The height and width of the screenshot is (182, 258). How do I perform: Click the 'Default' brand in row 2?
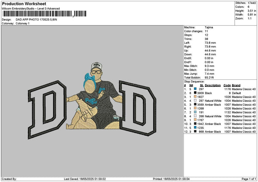tap(236, 93)
